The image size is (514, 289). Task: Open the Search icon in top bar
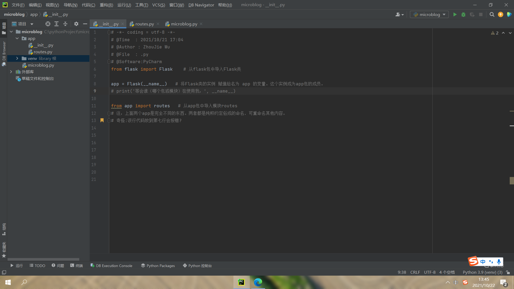coord(492,14)
